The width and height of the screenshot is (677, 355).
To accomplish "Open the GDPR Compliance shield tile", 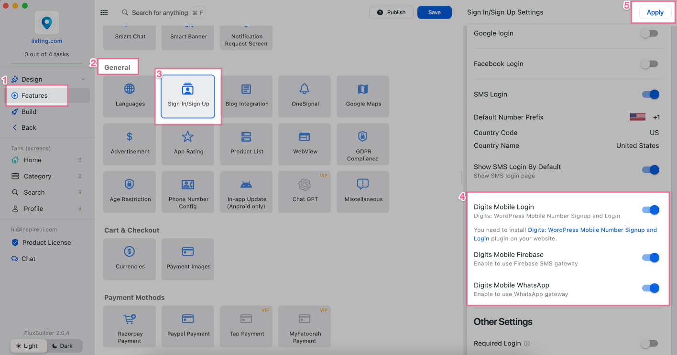I will pyautogui.click(x=363, y=144).
